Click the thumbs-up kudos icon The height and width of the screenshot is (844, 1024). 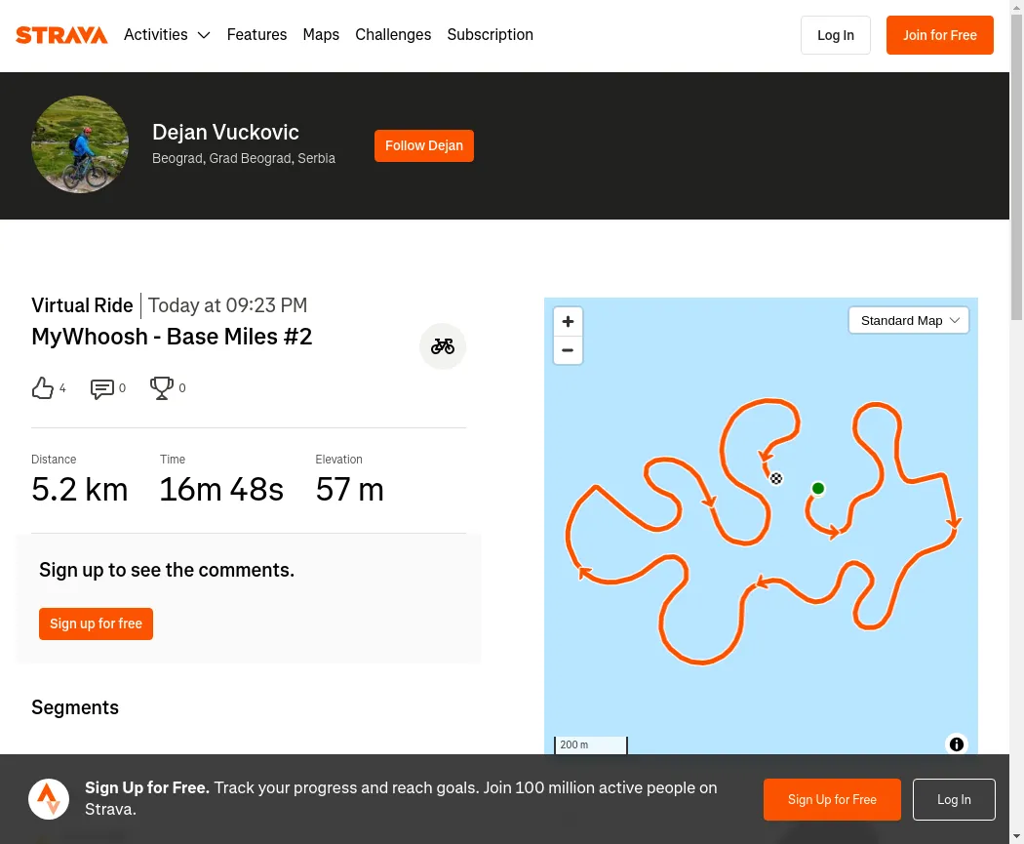[43, 388]
